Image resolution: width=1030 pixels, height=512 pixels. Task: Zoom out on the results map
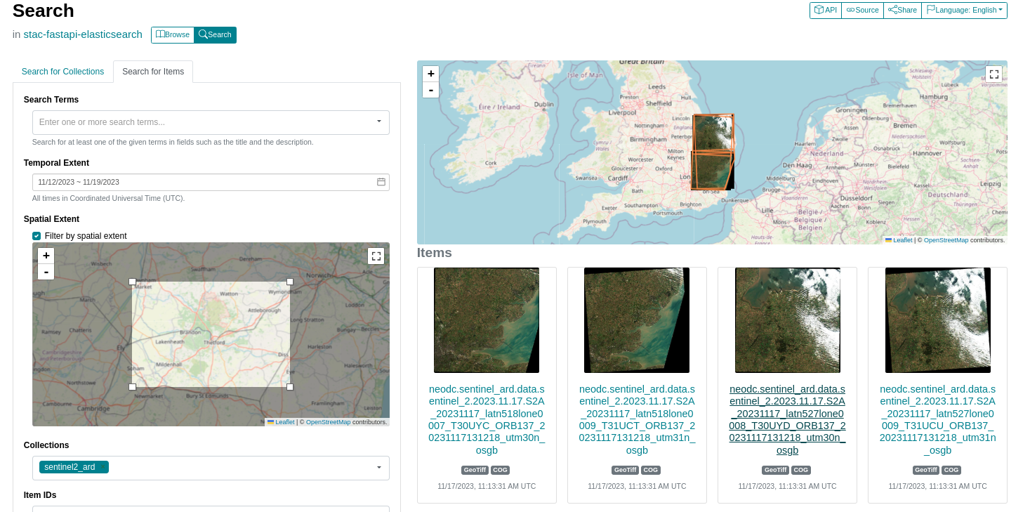click(431, 90)
